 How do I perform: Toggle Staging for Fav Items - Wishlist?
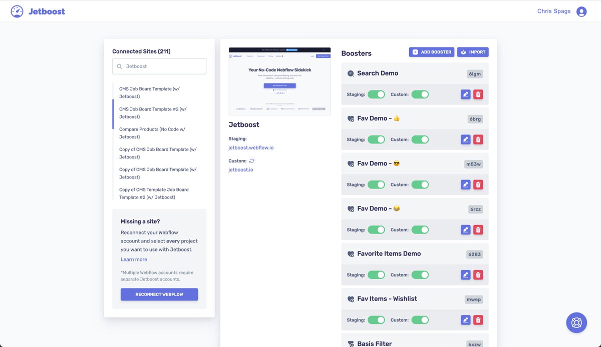click(376, 319)
